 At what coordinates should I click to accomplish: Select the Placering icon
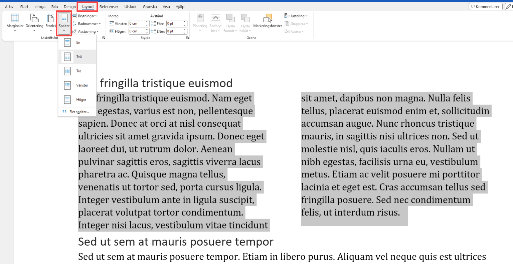200,22
